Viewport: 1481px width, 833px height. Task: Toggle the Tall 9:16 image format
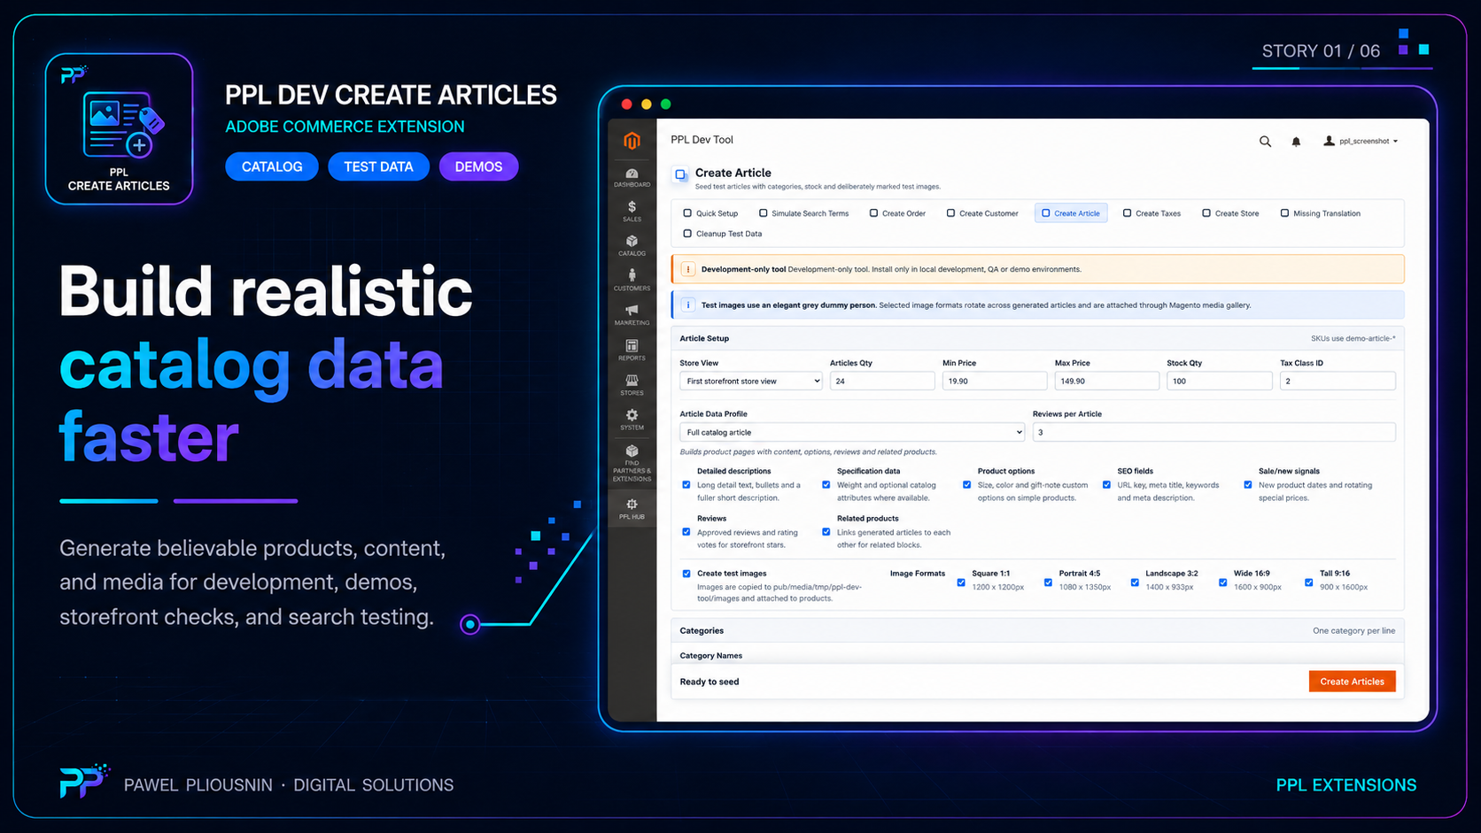point(1309,582)
